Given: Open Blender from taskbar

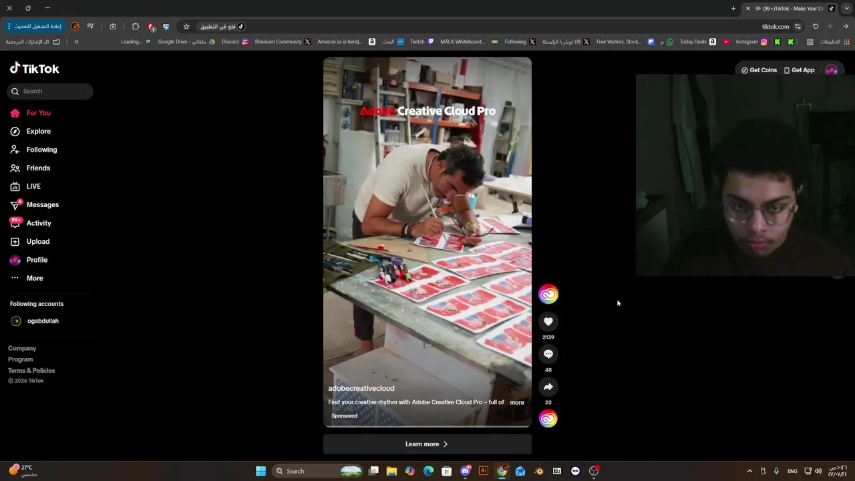Looking at the screenshot, I should pyautogui.click(x=538, y=472).
